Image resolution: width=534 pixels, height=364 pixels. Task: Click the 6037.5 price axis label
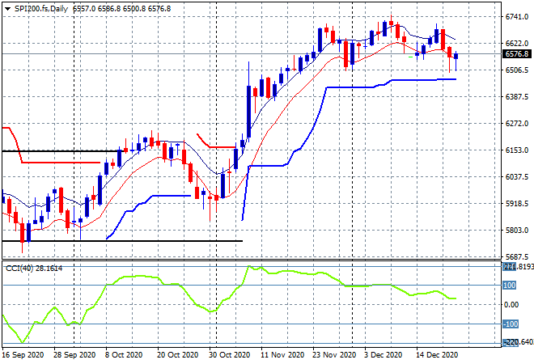pyautogui.click(x=517, y=176)
